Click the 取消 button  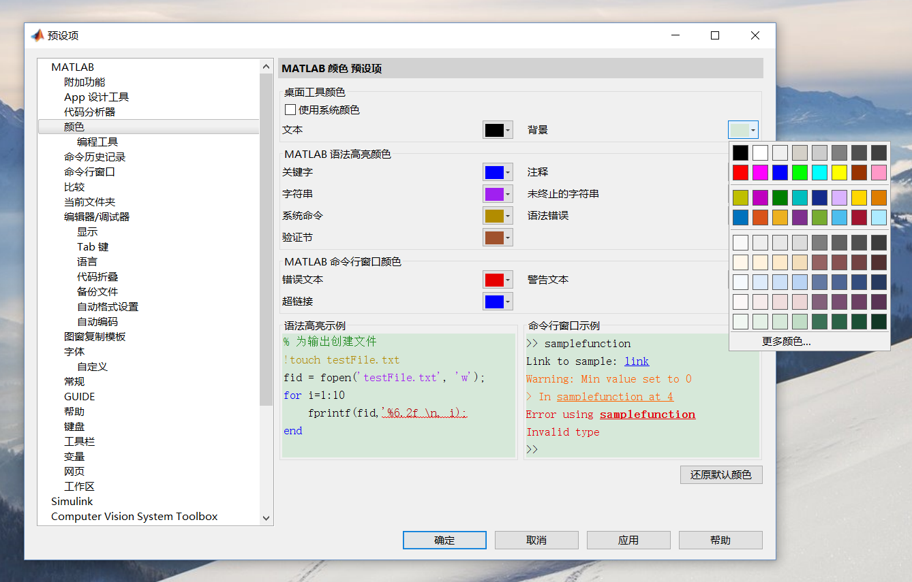536,540
